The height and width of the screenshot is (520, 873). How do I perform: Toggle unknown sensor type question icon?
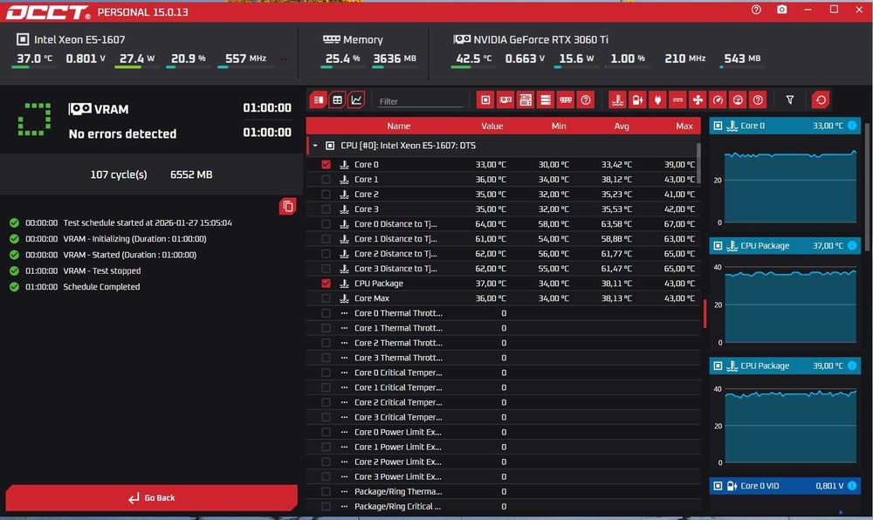pyautogui.click(x=758, y=100)
